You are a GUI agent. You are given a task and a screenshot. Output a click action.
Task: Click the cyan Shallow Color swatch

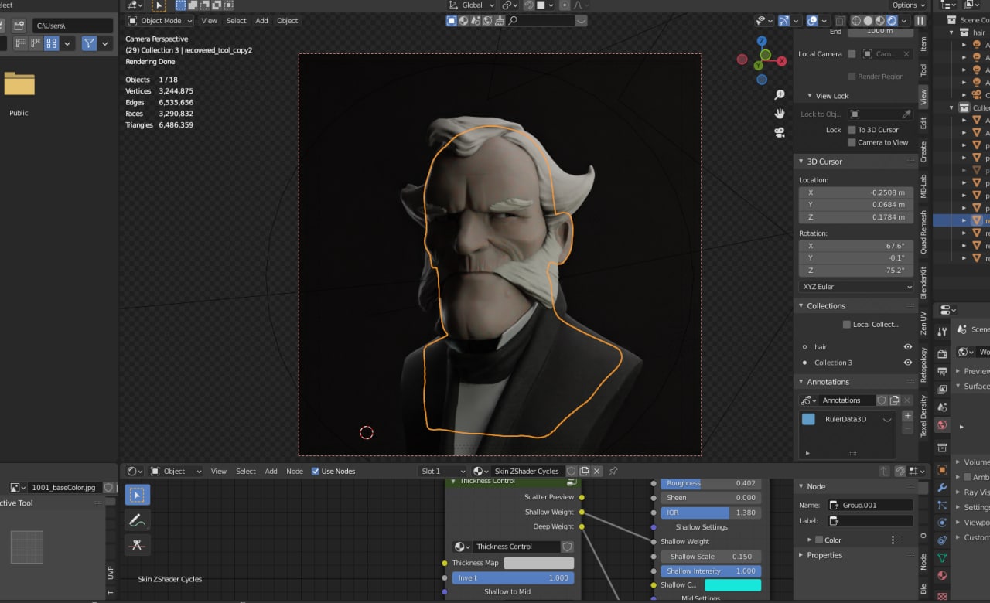(732, 585)
